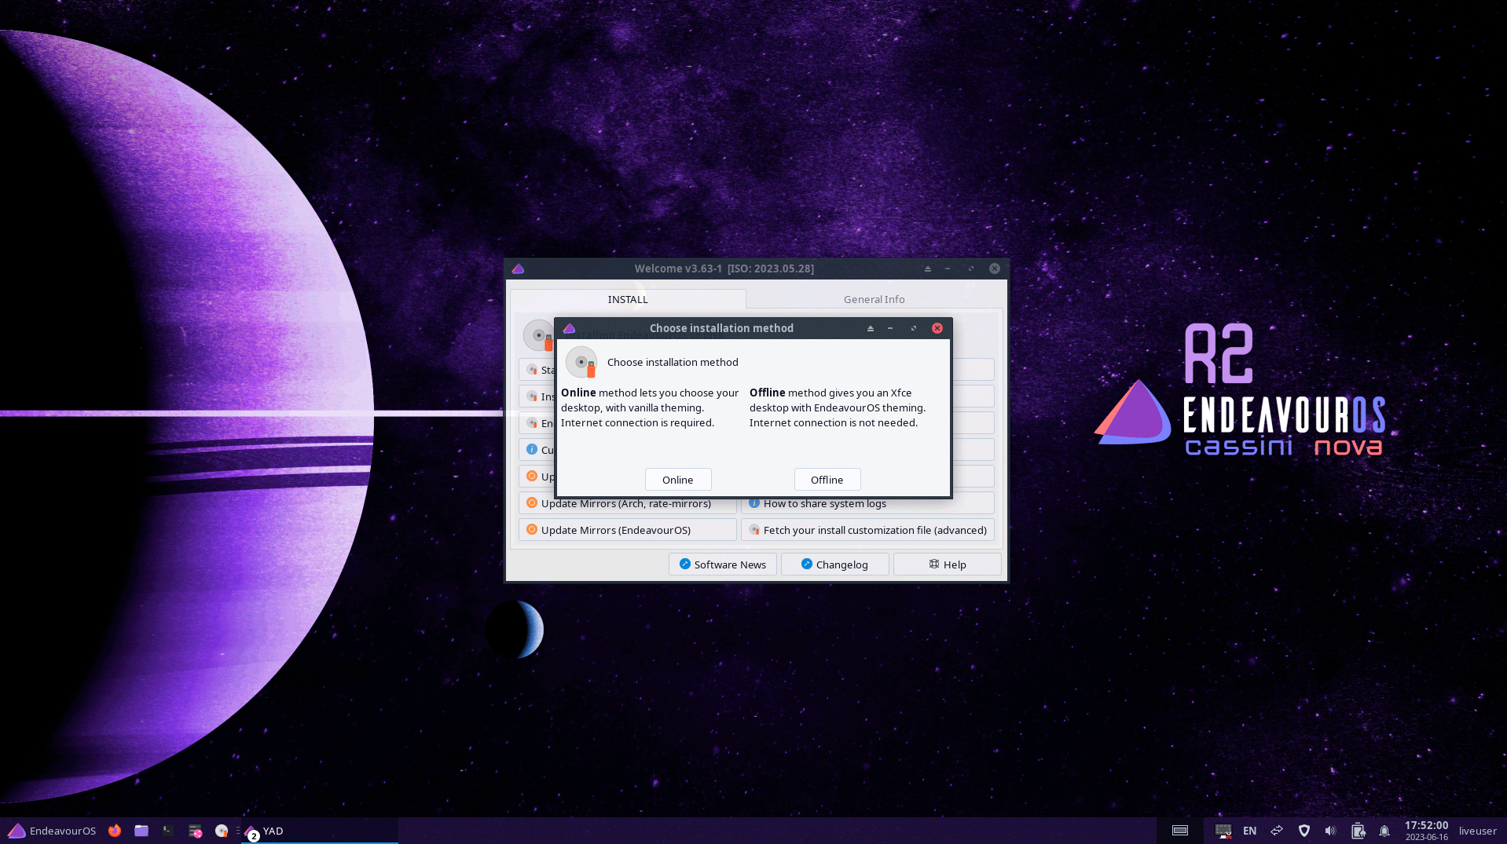Screen dimensions: 1507x844
Task: Open the volume control in the tray
Action: click(x=1330, y=831)
